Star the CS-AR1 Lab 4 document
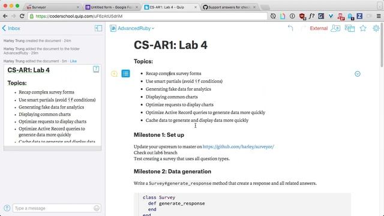 [x=363, y=28]
